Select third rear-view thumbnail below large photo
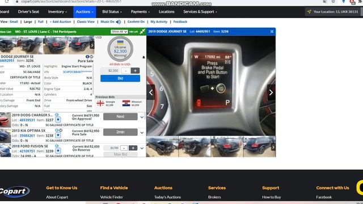Screen dimensions: 363x204 [227, 147]
